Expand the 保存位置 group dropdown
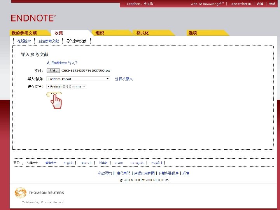This screenshot has height=210, width=280. coord(66,87)
